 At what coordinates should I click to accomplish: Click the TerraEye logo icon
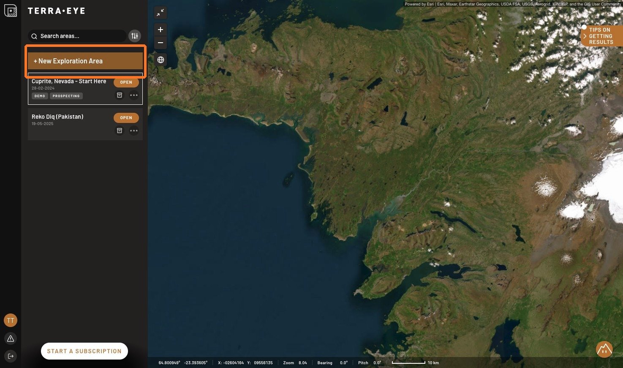coord(11,11)
